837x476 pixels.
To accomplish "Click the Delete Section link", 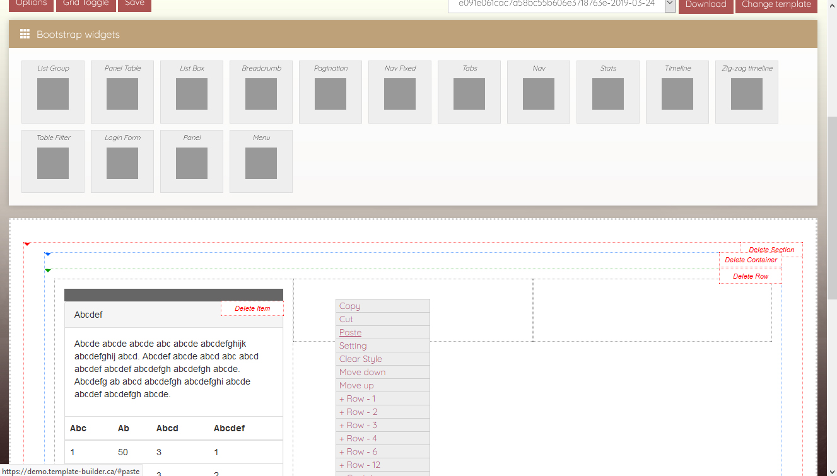I will (x=771, y=250).
